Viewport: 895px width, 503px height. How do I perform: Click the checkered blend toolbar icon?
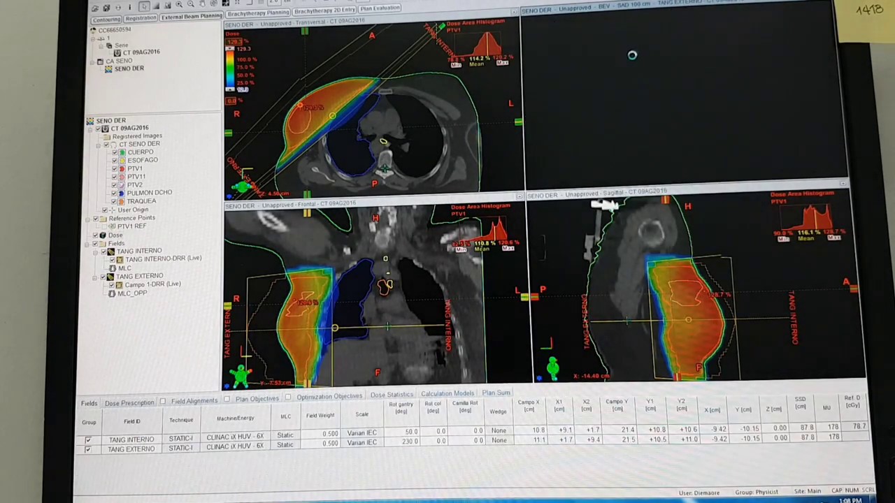click(226, 3)
